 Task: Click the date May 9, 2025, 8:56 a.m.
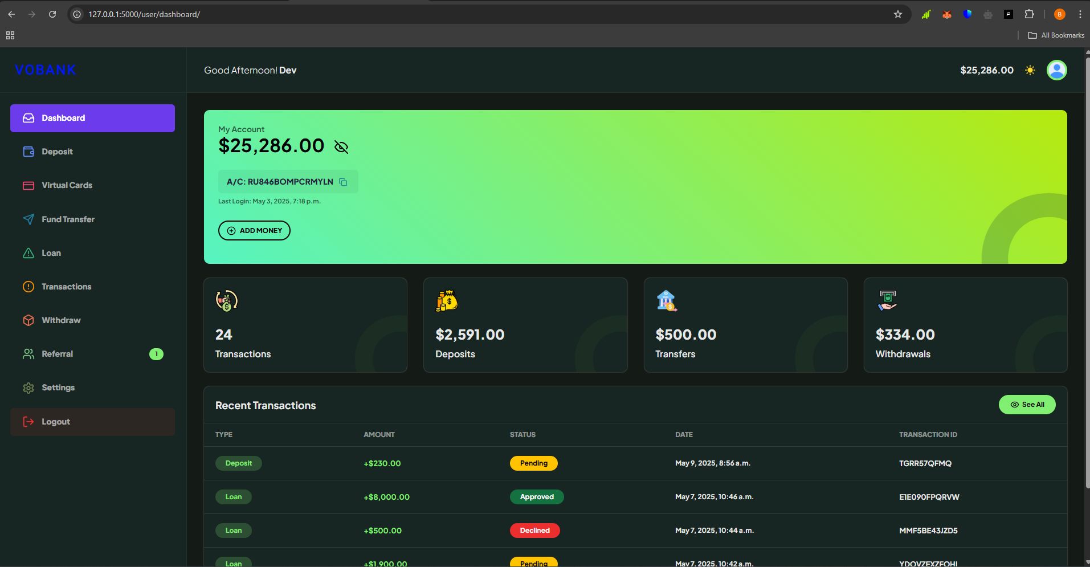713,463
